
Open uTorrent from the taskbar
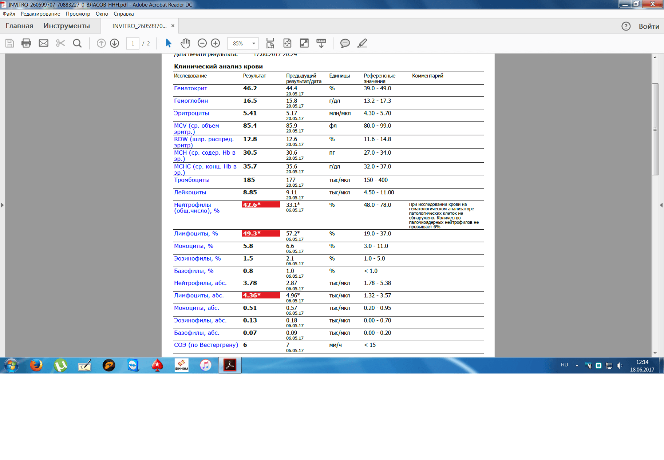tap(60, 365)
